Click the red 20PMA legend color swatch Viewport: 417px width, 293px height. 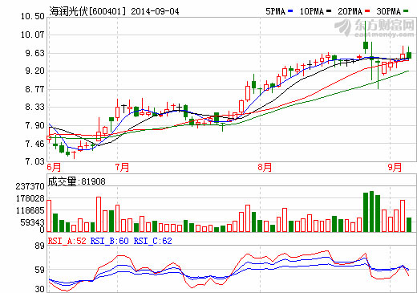tap(367, 11)
